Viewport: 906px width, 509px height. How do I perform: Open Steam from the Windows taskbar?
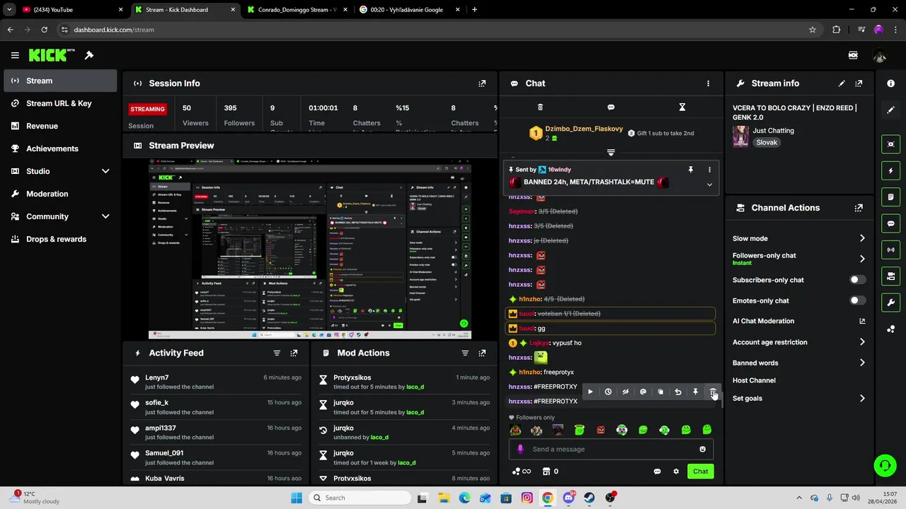(589, 498)
